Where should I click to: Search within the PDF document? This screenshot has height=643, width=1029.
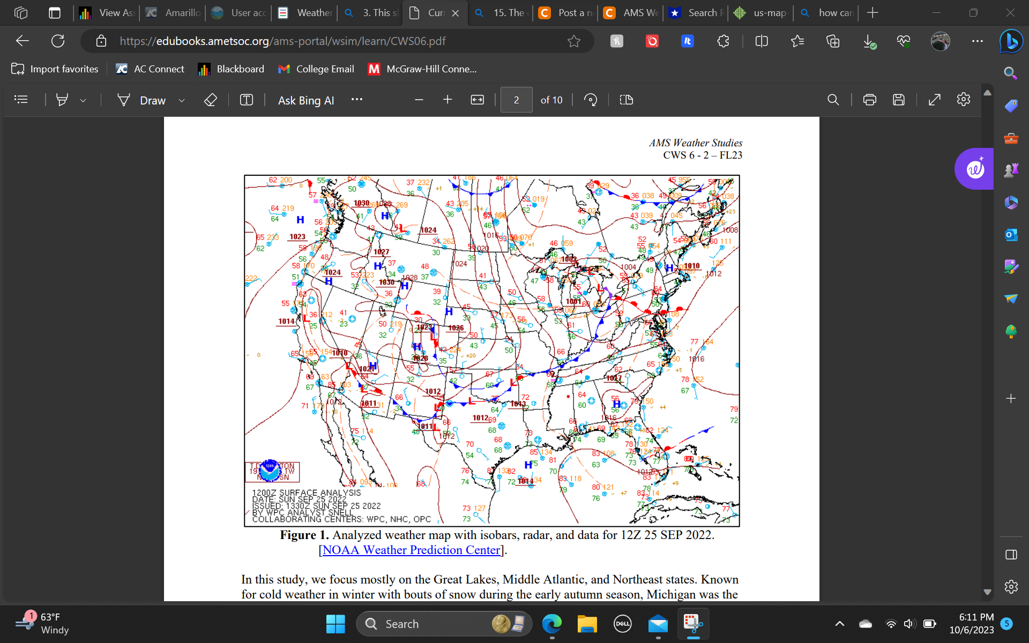click(833, 100)
